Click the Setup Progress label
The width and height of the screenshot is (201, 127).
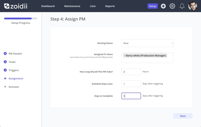pyautogui.click(x=21, y=23)
